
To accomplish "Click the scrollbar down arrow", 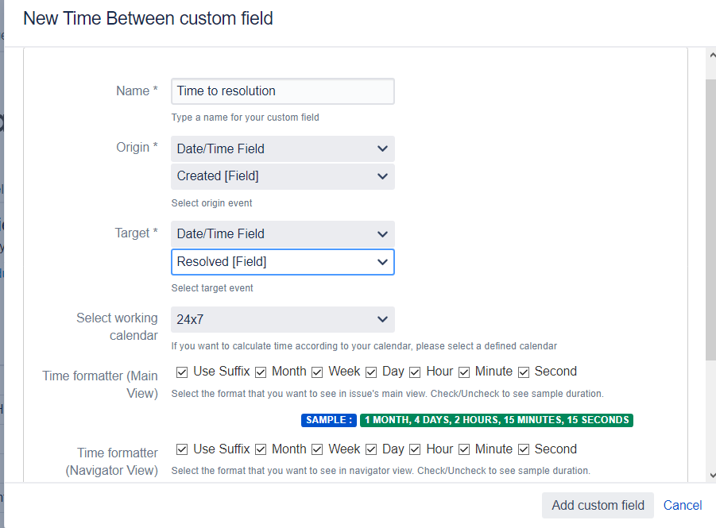I will pyautogui.click(x=710, y=475).
